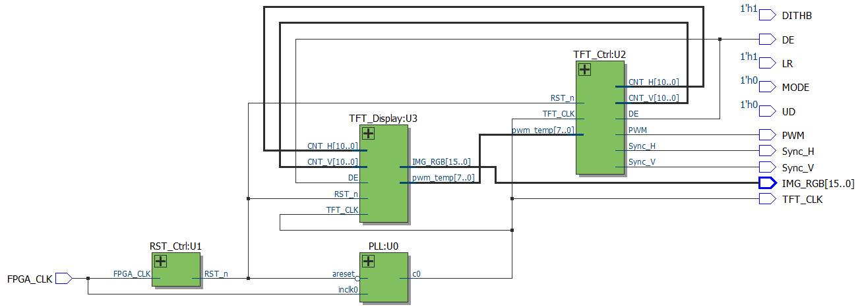Select the DITHB output pin symbol
Screen dimensions: 860x307
[767, 15]
